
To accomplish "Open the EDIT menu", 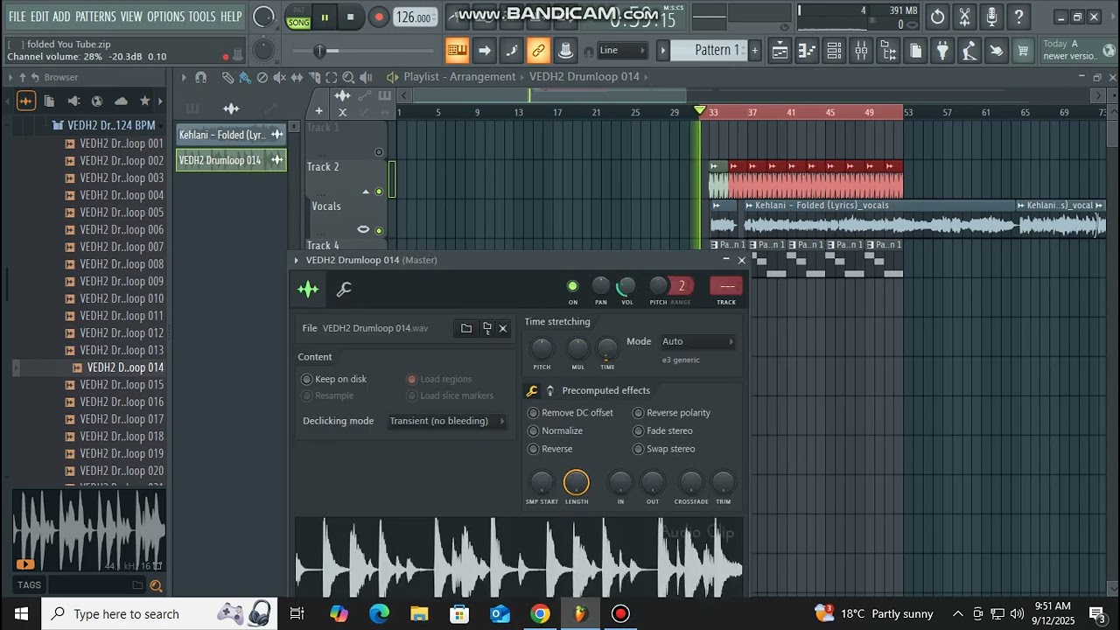I will tap(39, 17).
